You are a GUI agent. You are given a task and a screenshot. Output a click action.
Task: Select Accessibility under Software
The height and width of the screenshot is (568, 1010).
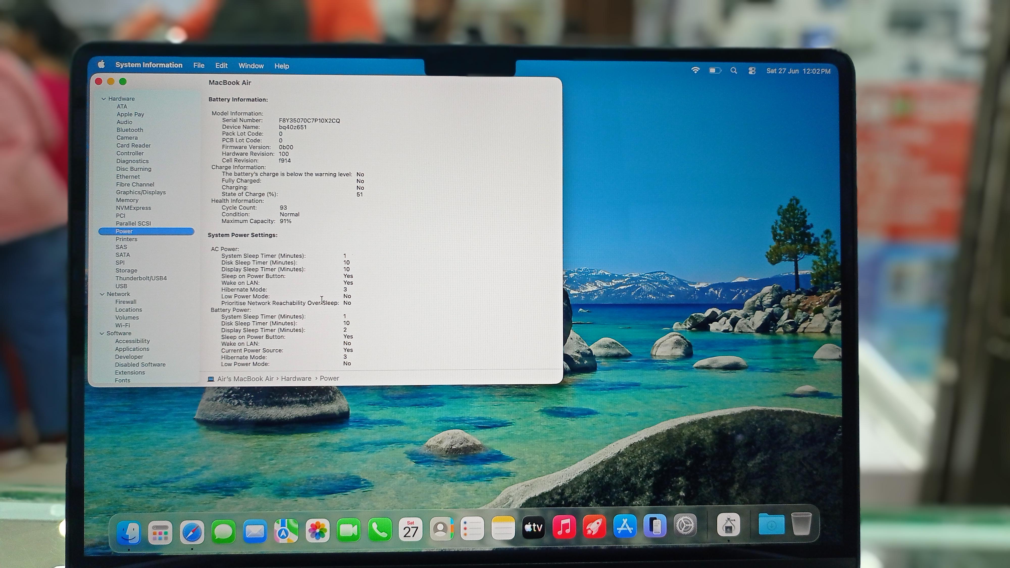pos(133,341)
